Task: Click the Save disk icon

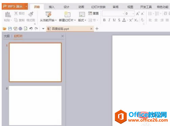Action: tap(10, 29)
